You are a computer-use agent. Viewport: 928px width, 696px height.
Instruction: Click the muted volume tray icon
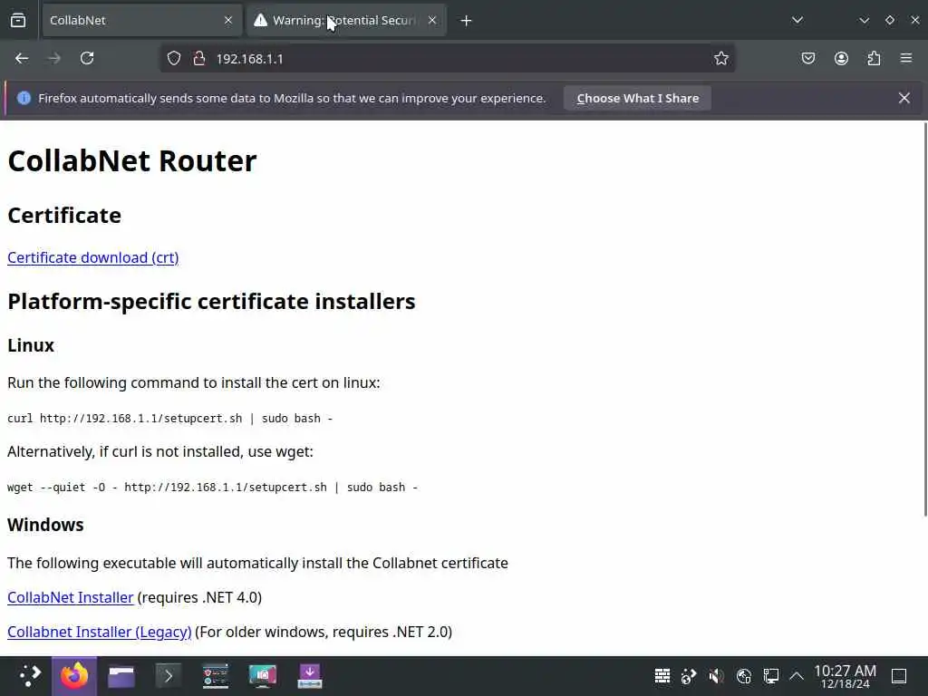point(716,676)
